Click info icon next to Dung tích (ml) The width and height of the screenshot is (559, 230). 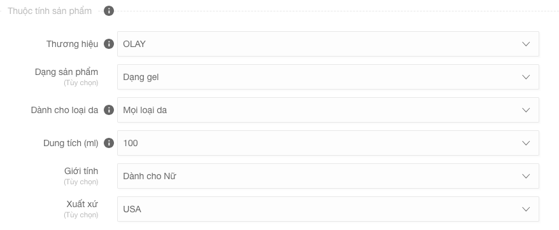tap(109, 143)
